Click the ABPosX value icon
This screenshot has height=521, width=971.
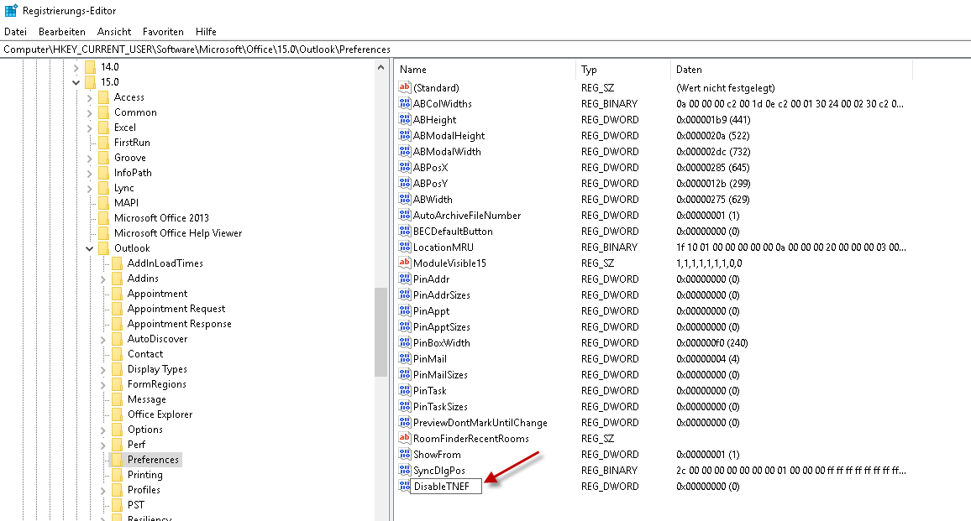(x=404, y=167)
